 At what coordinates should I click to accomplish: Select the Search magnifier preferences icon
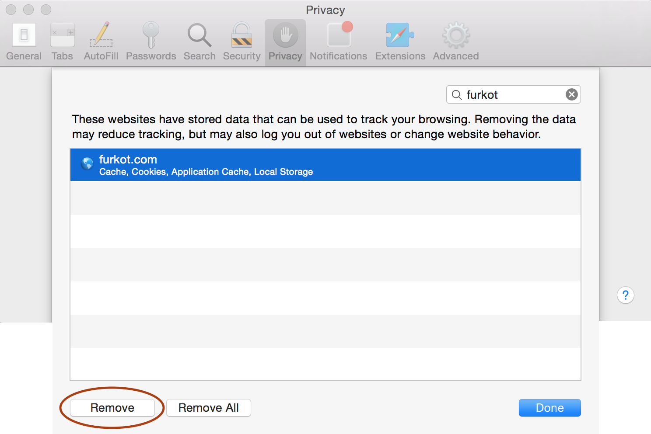pos(199,42)
